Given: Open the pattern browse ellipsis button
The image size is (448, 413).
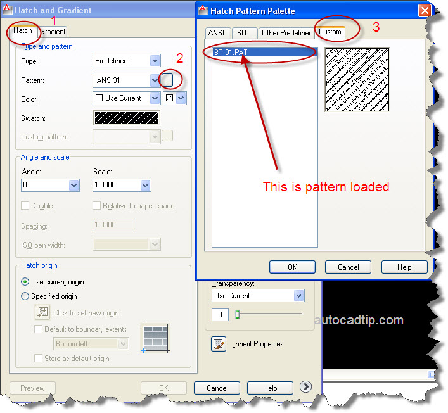Looking at the screenshot, I should coord(167,80).
